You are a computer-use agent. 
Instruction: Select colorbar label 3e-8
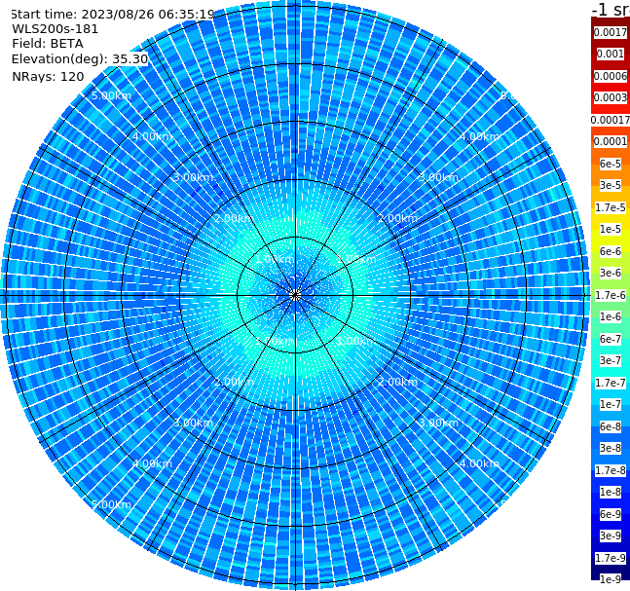(611, 448)
